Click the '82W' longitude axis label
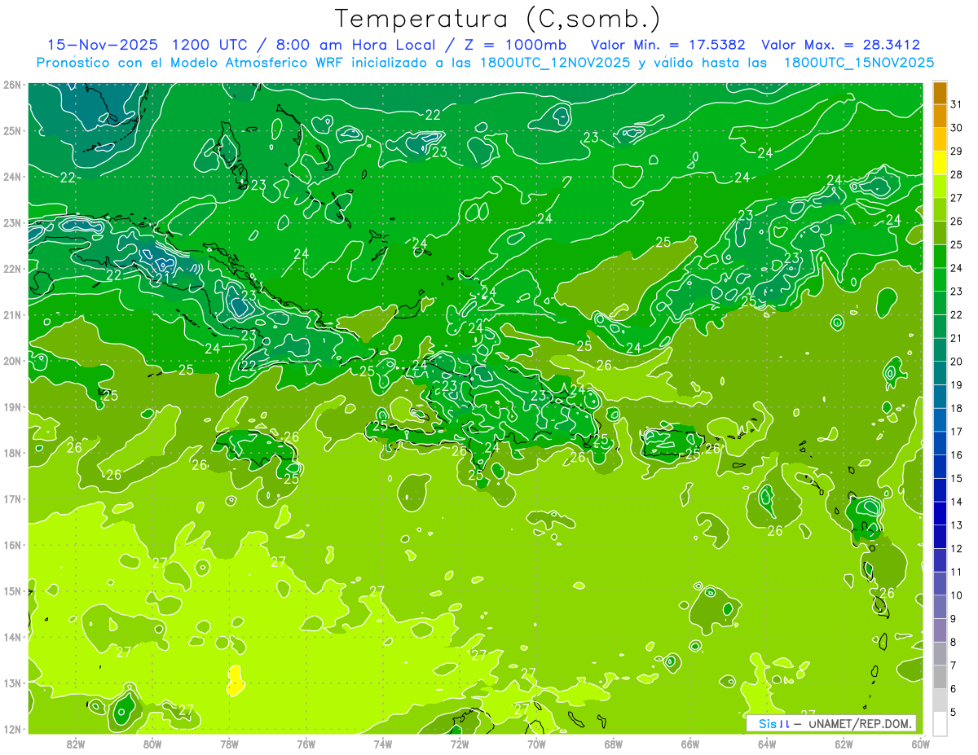The height and width of the screenshot is (755, 978). click(76, 744)
